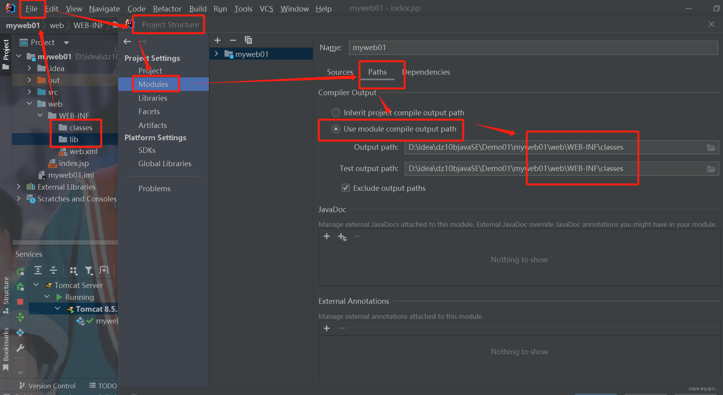This screenshot has height=395, width=723.
Task: Expand the myweb01 module node
Action: tap(216, 54)
